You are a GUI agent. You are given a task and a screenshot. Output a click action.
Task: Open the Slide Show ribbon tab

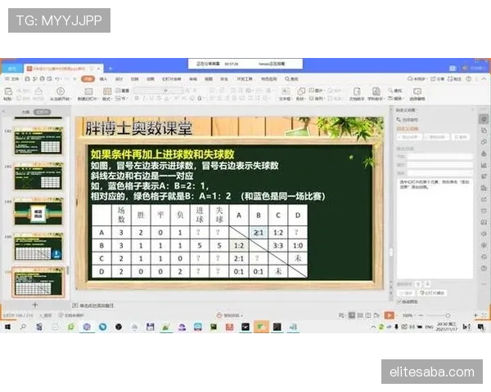point(171,79)
